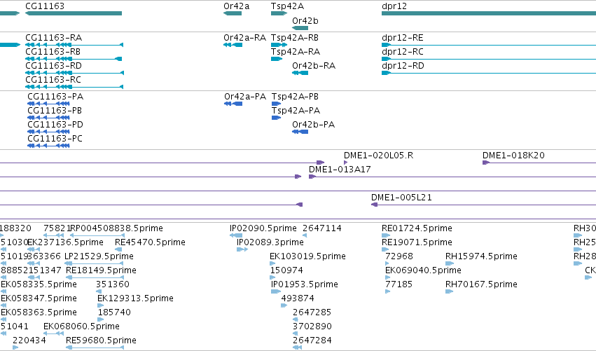Click the dpr12 gene bar glyph
This screenshot has width=596, height=351.
click(489, 13)
